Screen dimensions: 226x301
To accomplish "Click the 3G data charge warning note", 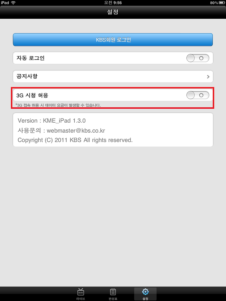I will click(x=58, y=105).
